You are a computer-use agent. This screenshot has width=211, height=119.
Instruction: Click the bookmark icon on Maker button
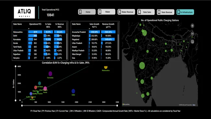(x=100, y=12)
